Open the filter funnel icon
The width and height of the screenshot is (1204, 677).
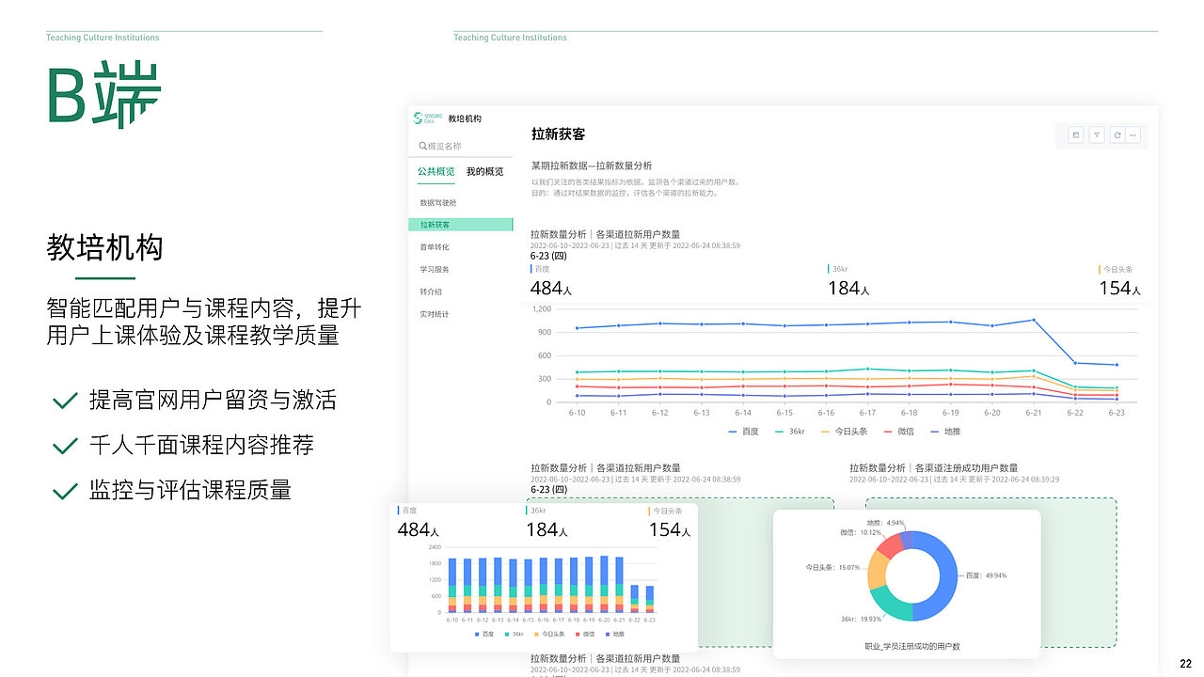pyautogui.click(x=1096, y=135)
